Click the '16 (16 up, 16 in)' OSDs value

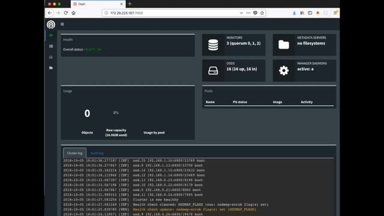pos(242,69)
